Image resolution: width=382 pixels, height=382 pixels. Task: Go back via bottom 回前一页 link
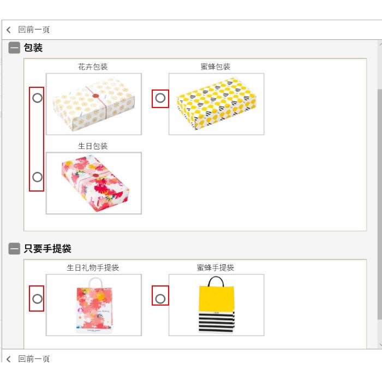(34, 359)
